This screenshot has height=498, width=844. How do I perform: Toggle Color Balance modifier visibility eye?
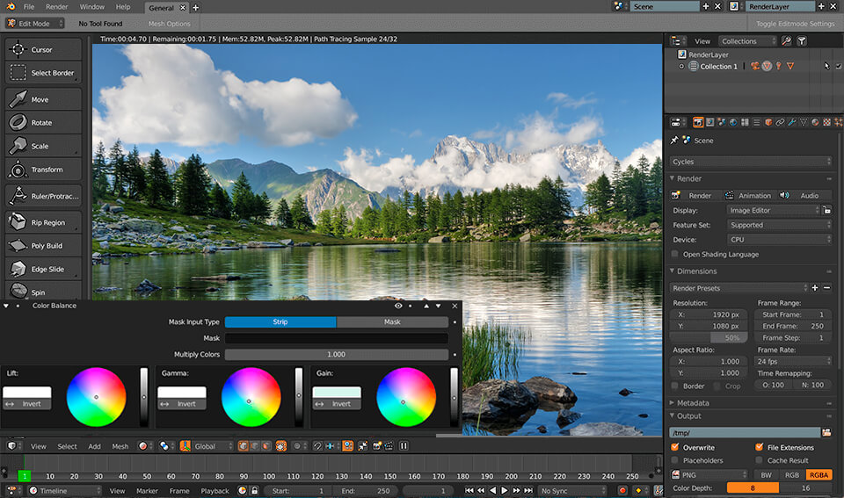[x=398, y=306]
